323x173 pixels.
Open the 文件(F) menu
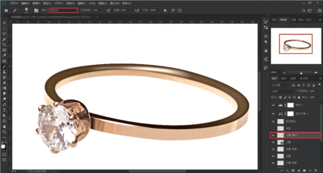tap(14, 3)
